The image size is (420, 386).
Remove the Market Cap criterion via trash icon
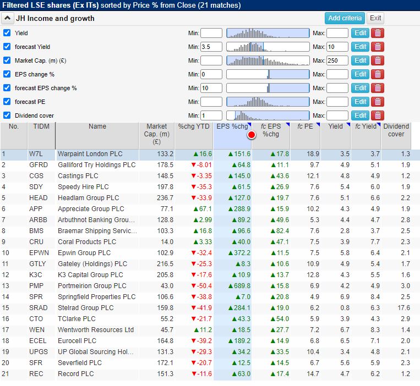click(377, 60)
